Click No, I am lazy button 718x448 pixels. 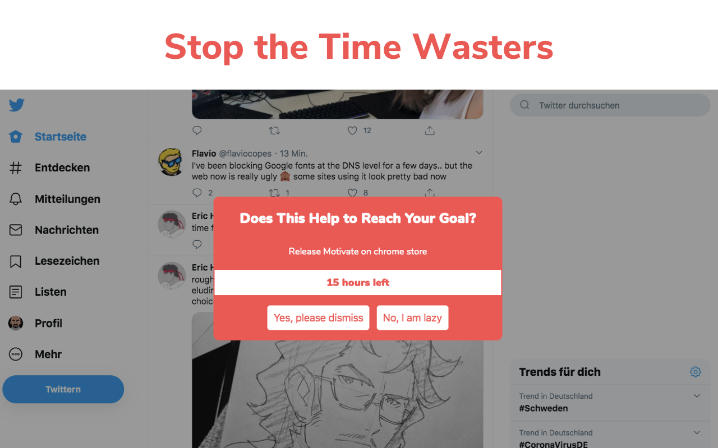pos(412,318)
